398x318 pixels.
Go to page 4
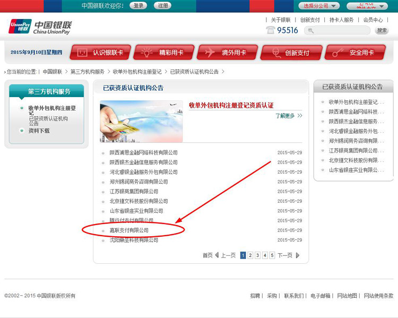[x=265, y=255]
